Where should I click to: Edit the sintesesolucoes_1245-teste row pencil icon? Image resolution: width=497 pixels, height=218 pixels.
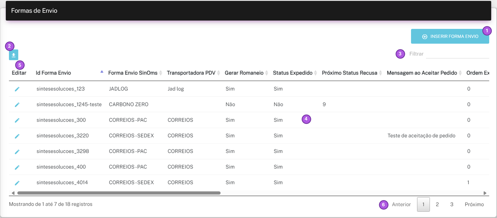pyautogui.click(x=17, y=104)
